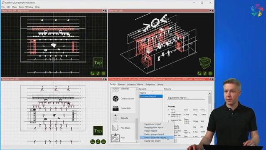Click left title-bar icon of Alpha view
This screenshot has width=266, height=150.
click(x=103, y=11)
